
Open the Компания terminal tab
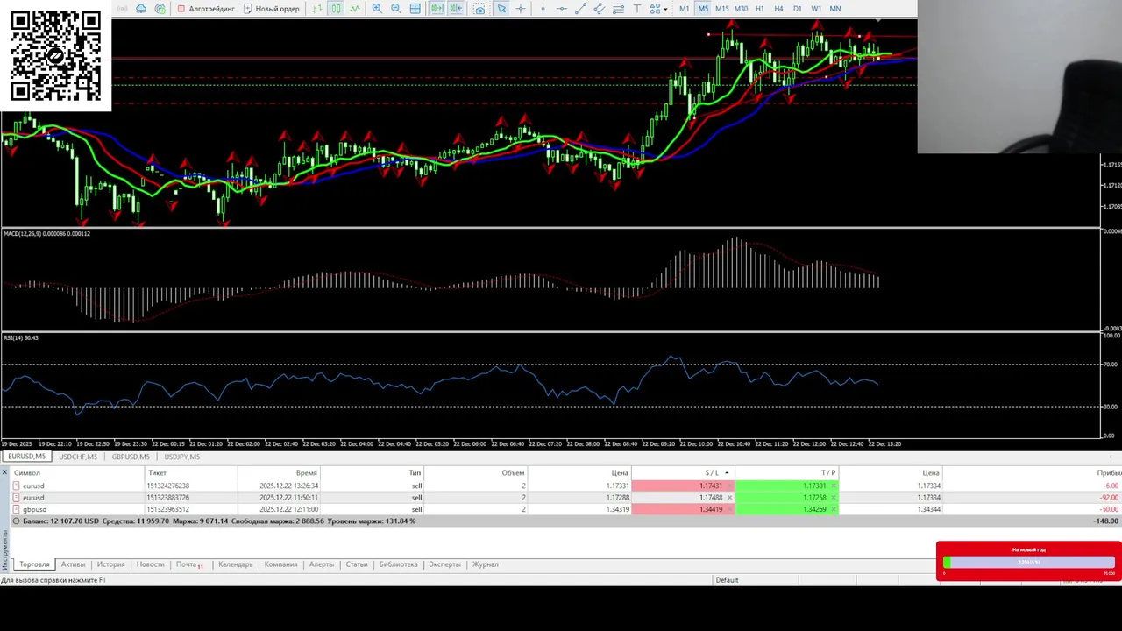pos(280,564)
